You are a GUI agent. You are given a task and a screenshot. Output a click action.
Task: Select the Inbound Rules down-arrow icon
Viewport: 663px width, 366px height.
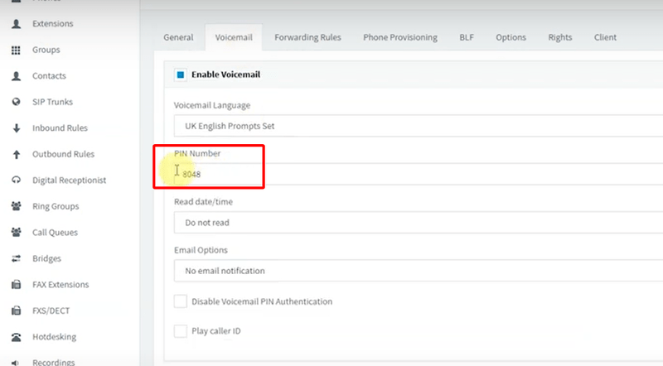pyautogui.click(x=16, y=128)
